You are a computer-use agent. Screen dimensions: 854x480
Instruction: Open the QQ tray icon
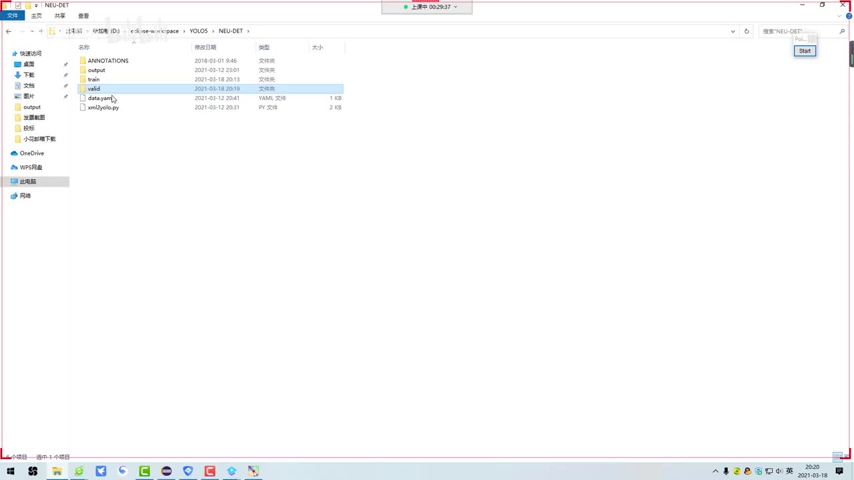pos(747,471)
